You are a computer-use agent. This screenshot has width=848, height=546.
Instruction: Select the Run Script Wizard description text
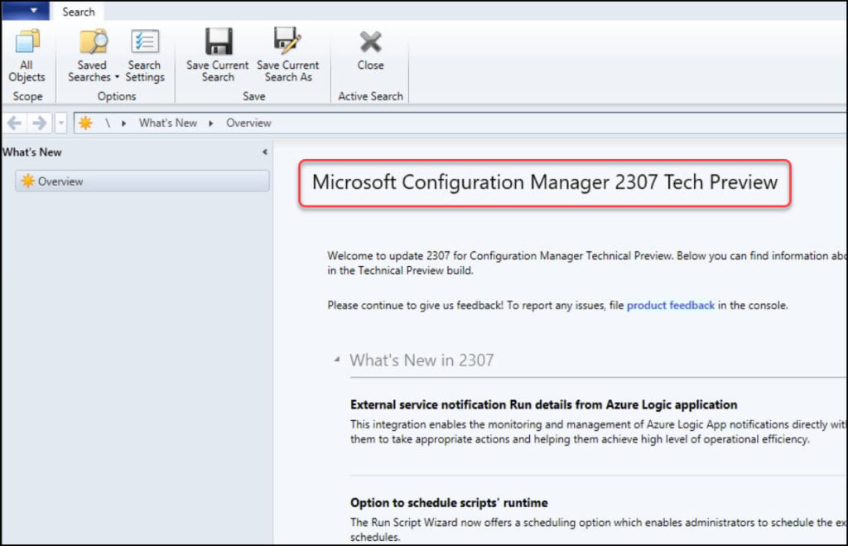[x=599, y=529]
